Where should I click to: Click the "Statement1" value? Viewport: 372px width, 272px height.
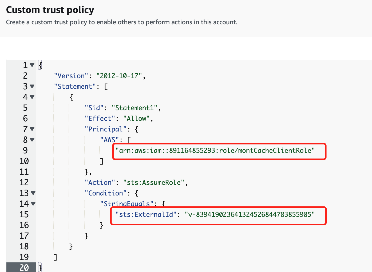coord(134,108)
